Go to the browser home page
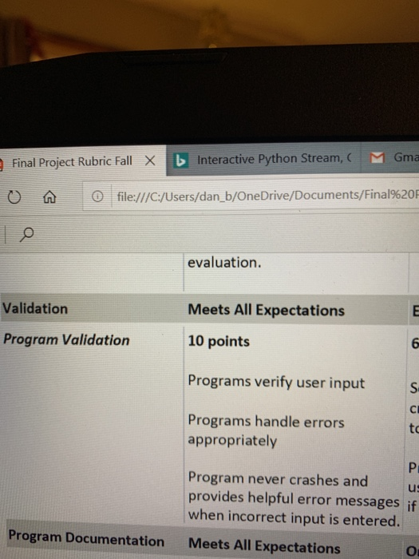Screen dimensions: 419x559 49,196
